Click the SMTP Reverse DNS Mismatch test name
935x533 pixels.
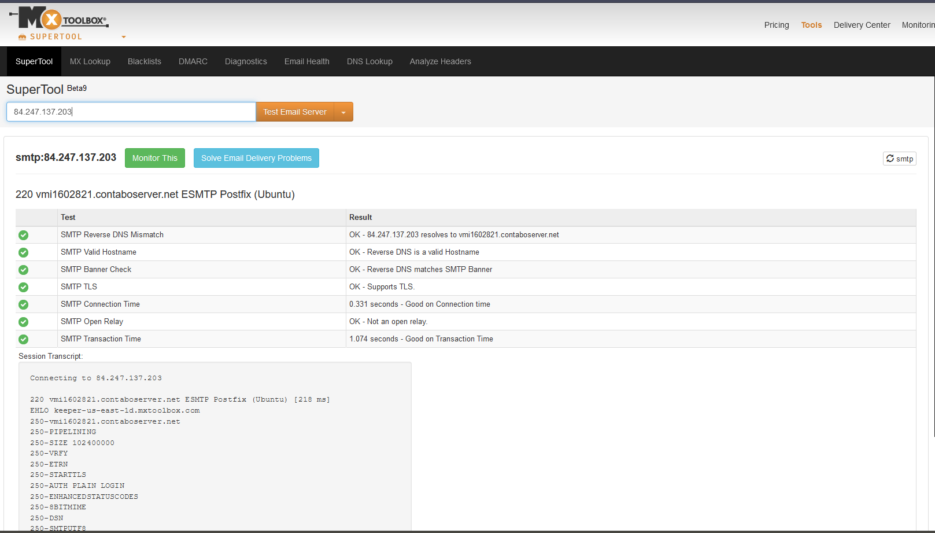[x=112, y=235]
